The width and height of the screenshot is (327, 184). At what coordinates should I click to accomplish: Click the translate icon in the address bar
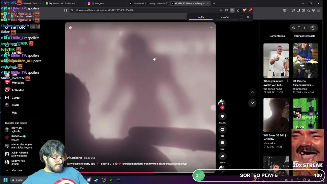click(232, 10)
